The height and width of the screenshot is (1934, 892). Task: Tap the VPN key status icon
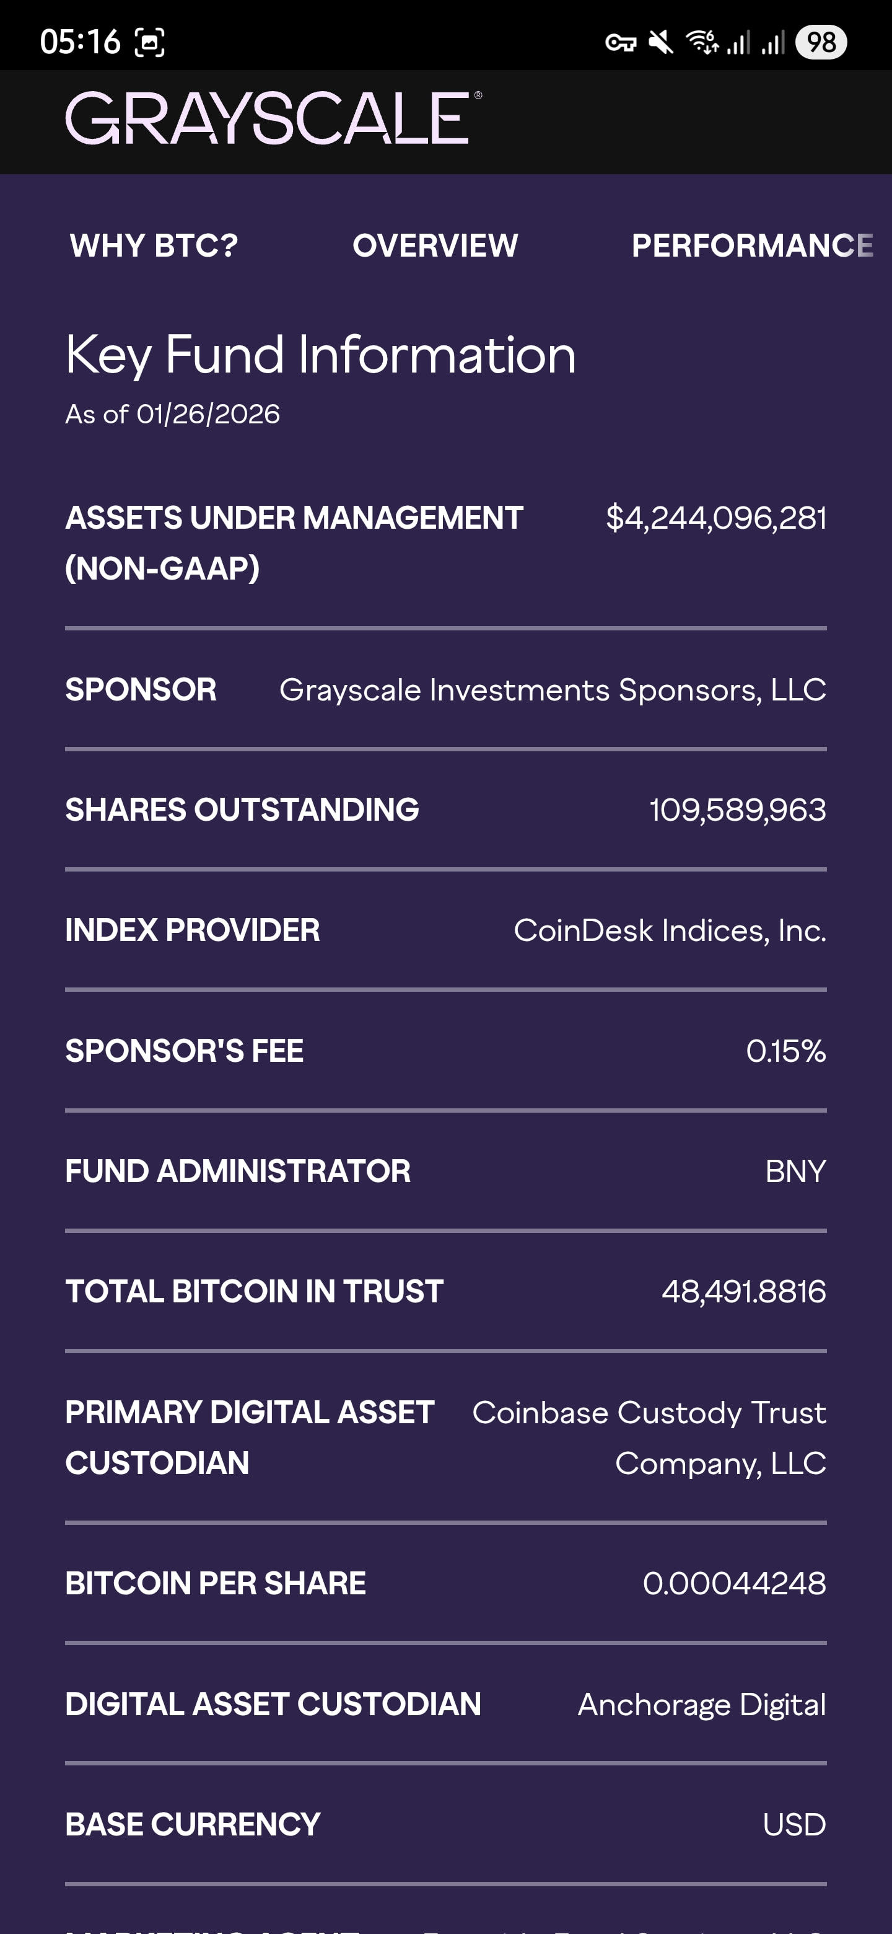click(621, 43)
